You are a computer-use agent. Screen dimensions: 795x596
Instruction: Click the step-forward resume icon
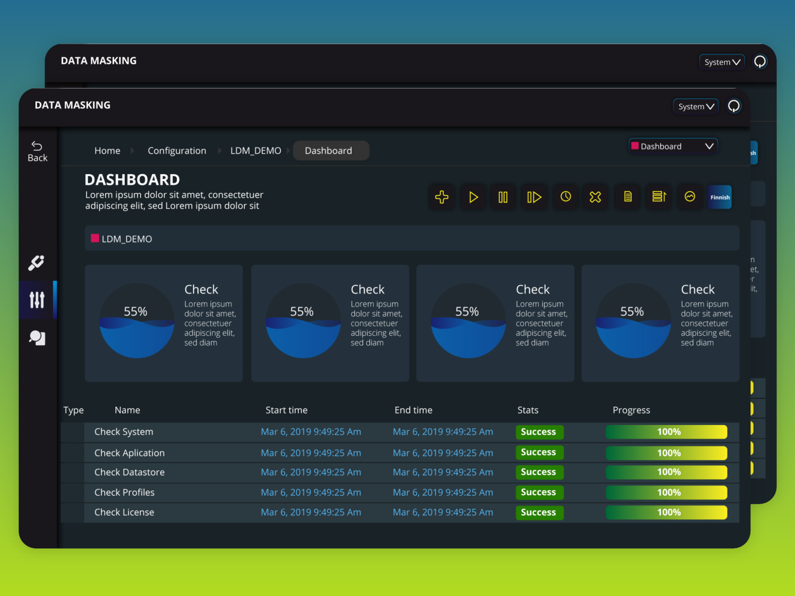534,197
